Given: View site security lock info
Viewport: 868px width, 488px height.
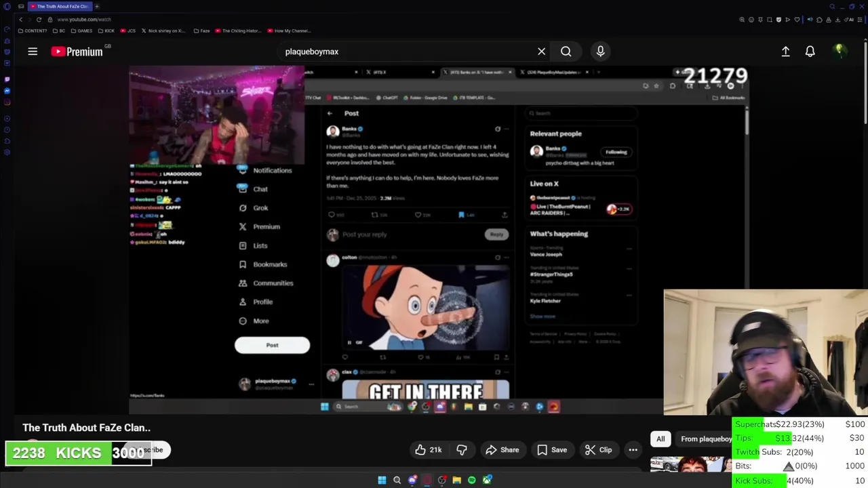Looking at the screenshot, I should (50, 20).
